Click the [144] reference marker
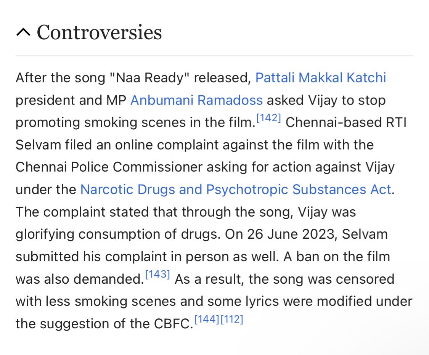This screenshot has width=429, height=355. click(x=207, y=320)
